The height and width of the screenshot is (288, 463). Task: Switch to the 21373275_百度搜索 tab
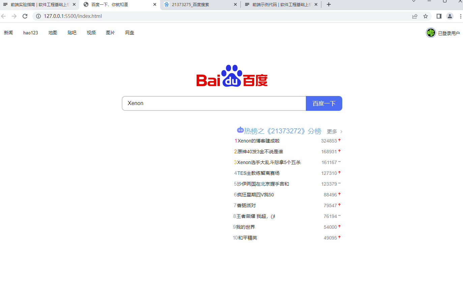[201, 4]
